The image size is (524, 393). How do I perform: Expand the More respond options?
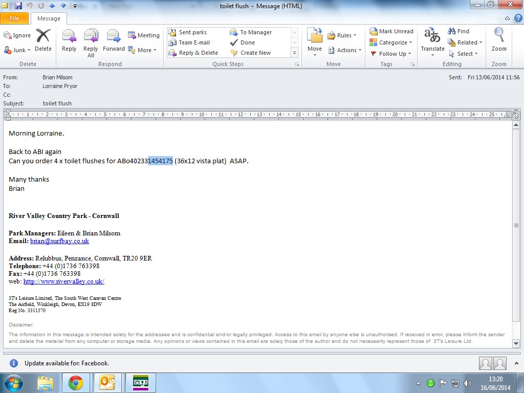[142, 50]
